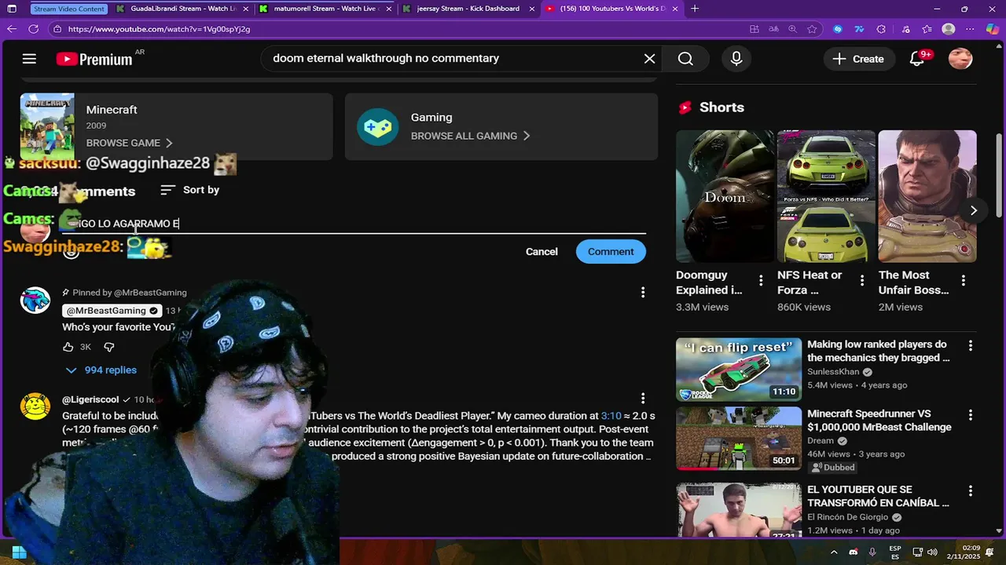
Task: Play the flip reset Rocket League thumbnail
Action: coord(739,369)
